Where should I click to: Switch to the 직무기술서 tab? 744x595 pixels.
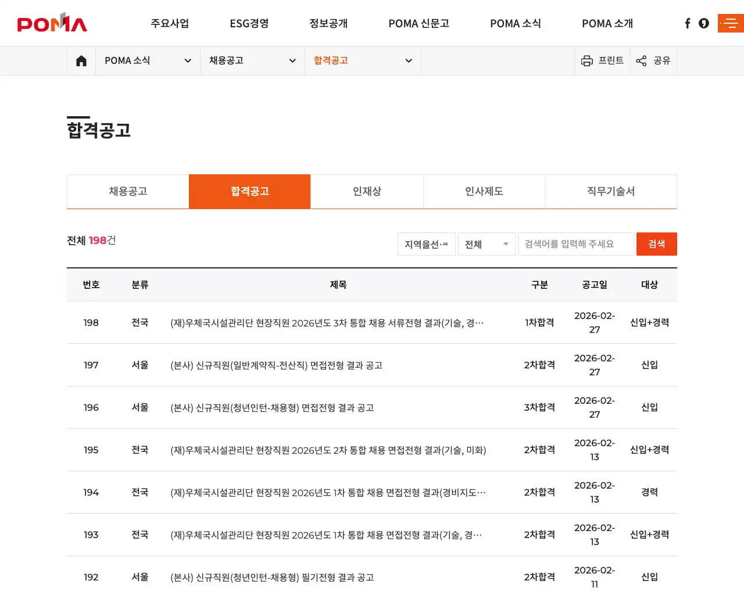click(x=611, y=191)
